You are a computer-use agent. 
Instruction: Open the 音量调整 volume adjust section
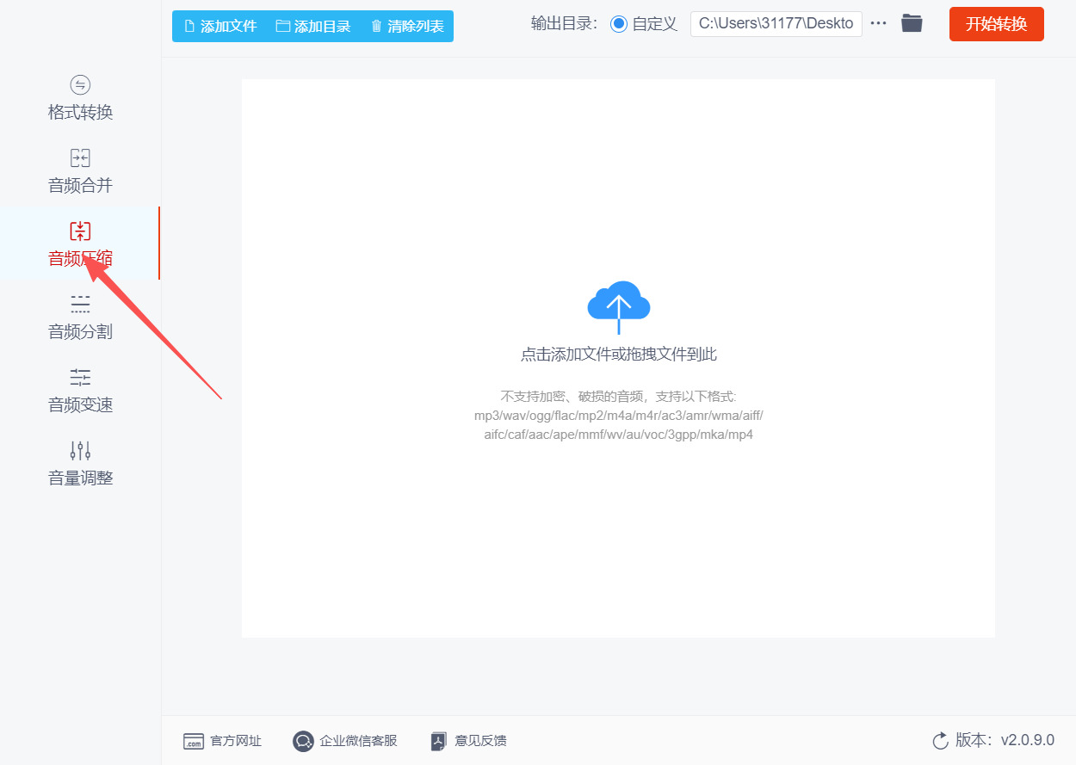[x=80, y=463]
